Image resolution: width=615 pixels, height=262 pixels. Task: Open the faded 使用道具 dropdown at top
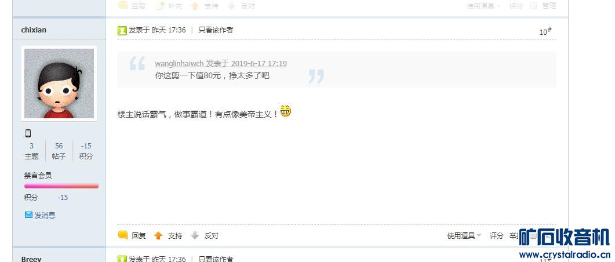coord(483,6)
